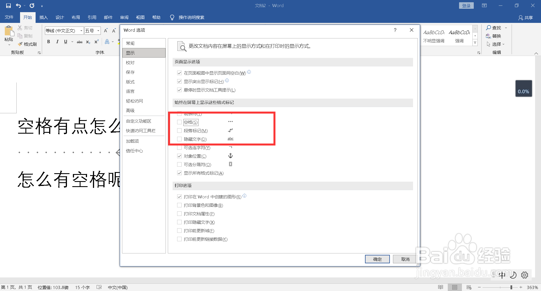Click the Copy (复制) icon
Viewport: 541px width, 291px height.
click(20, 36)
